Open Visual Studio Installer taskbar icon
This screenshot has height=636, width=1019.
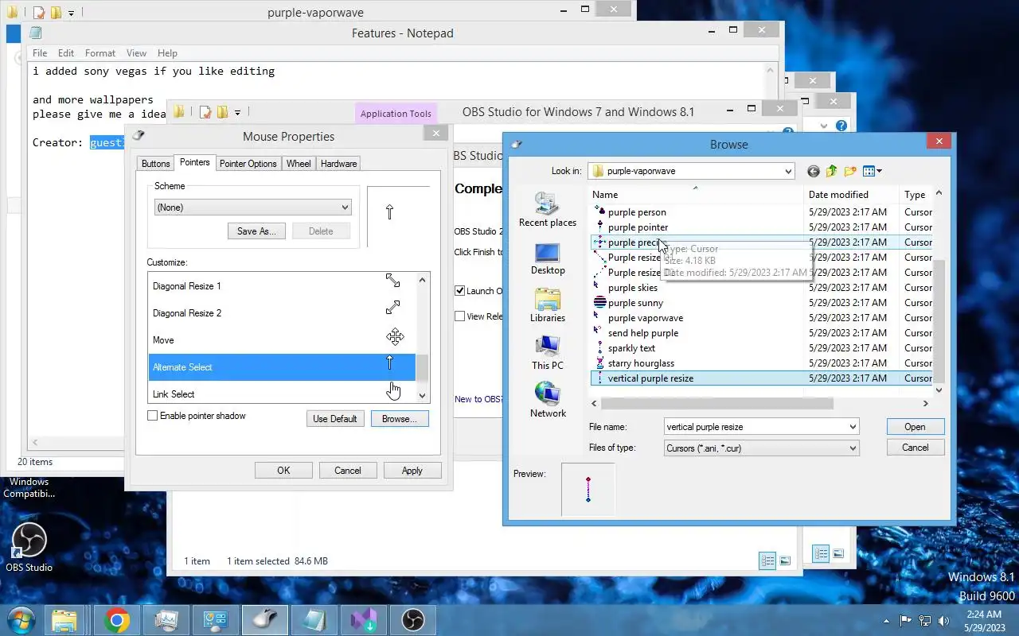point(364,619)
